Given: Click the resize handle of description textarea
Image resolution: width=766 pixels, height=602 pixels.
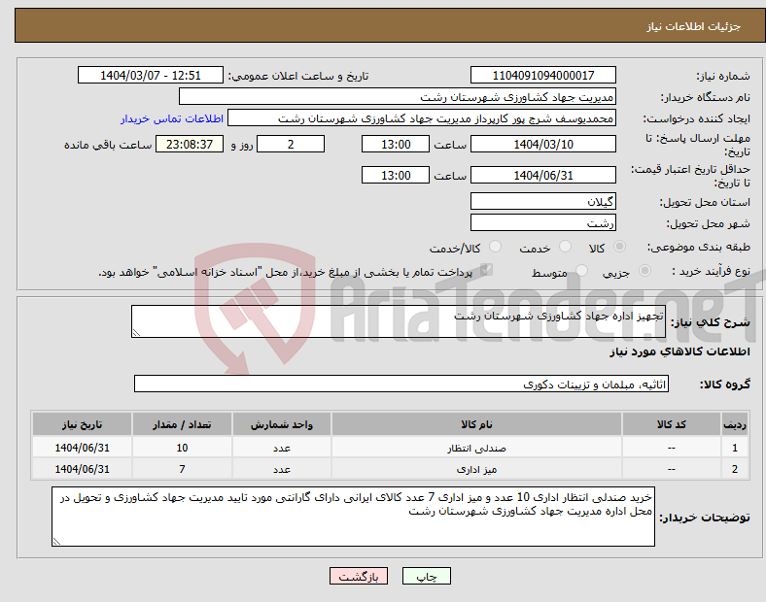Looking at the screenshot, I should click(x=136, y=333).
